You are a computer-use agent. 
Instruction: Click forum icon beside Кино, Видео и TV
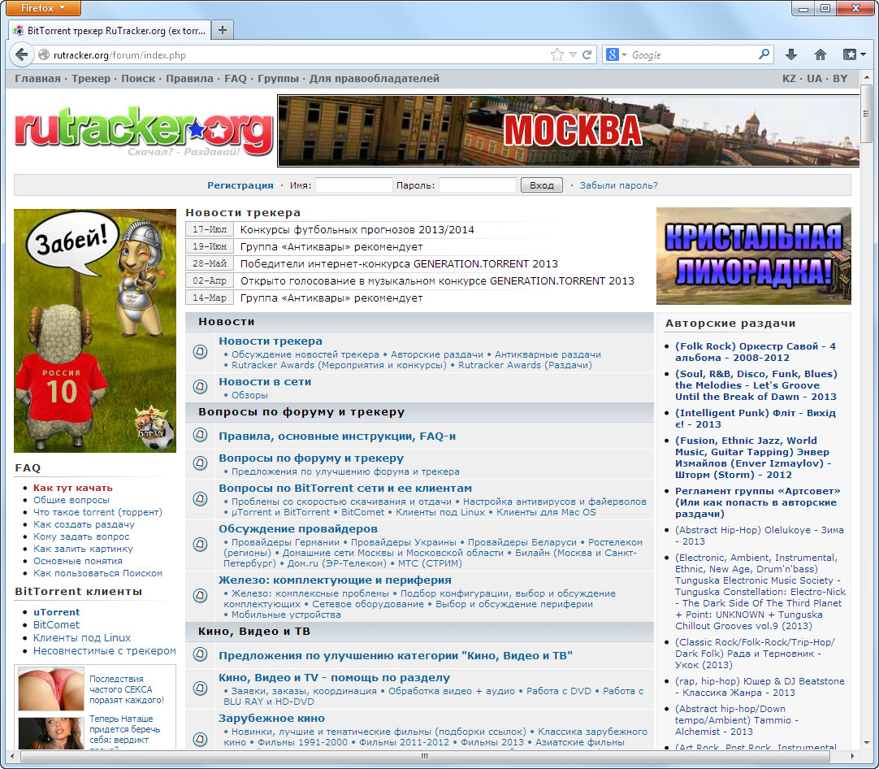point(200,688)
